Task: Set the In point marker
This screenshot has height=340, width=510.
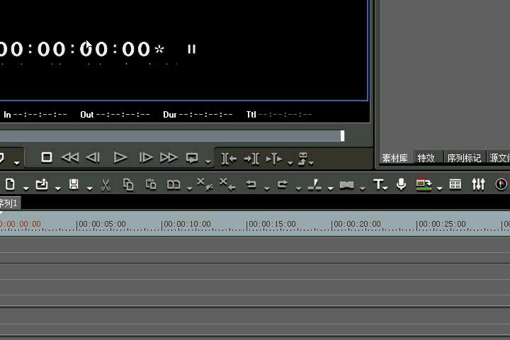Action: click(x=229, y=159)
